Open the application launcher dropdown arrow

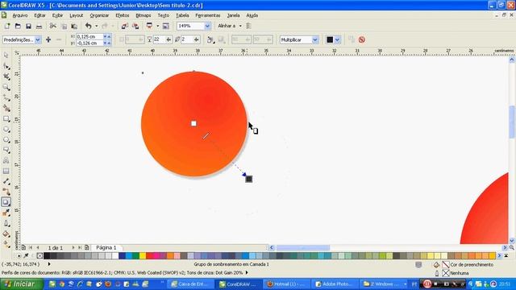(x=158, y=26)
